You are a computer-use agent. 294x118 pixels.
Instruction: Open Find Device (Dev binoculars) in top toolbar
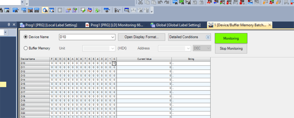pos(175,2)
